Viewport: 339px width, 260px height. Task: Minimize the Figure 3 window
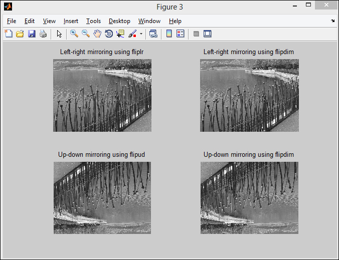click(295, 5)
